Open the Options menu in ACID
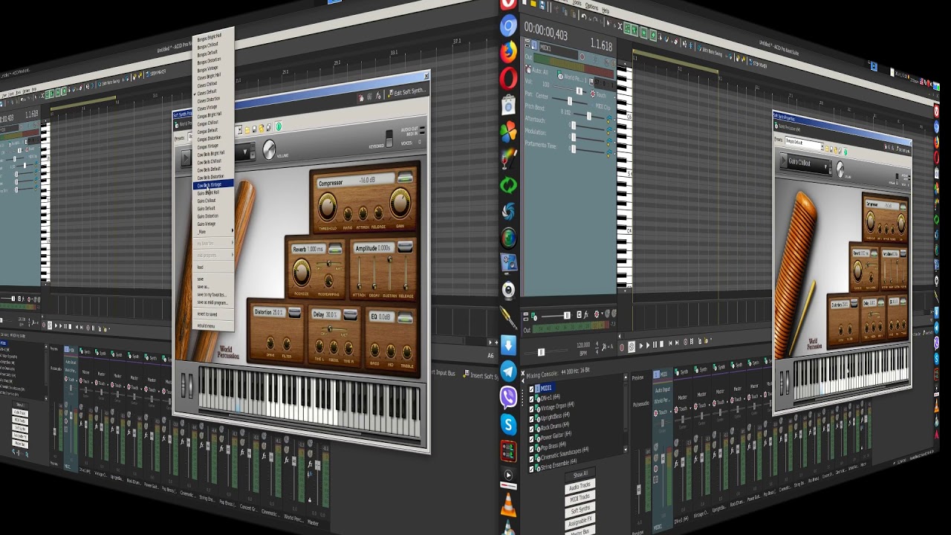This screenshot has width=951, height=535. 591,7
